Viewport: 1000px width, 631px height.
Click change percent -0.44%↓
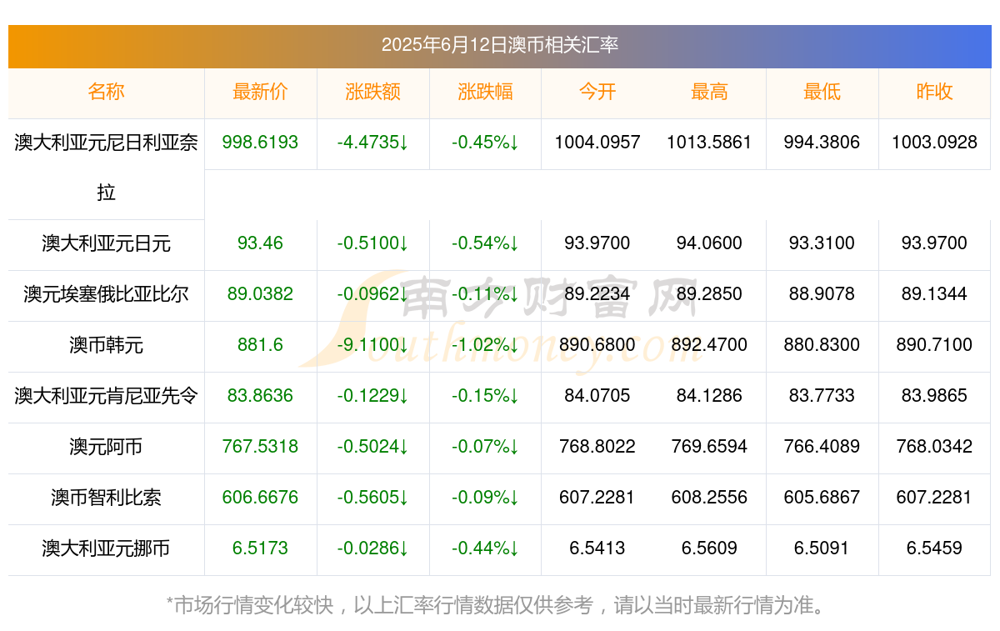coord(485,548)
